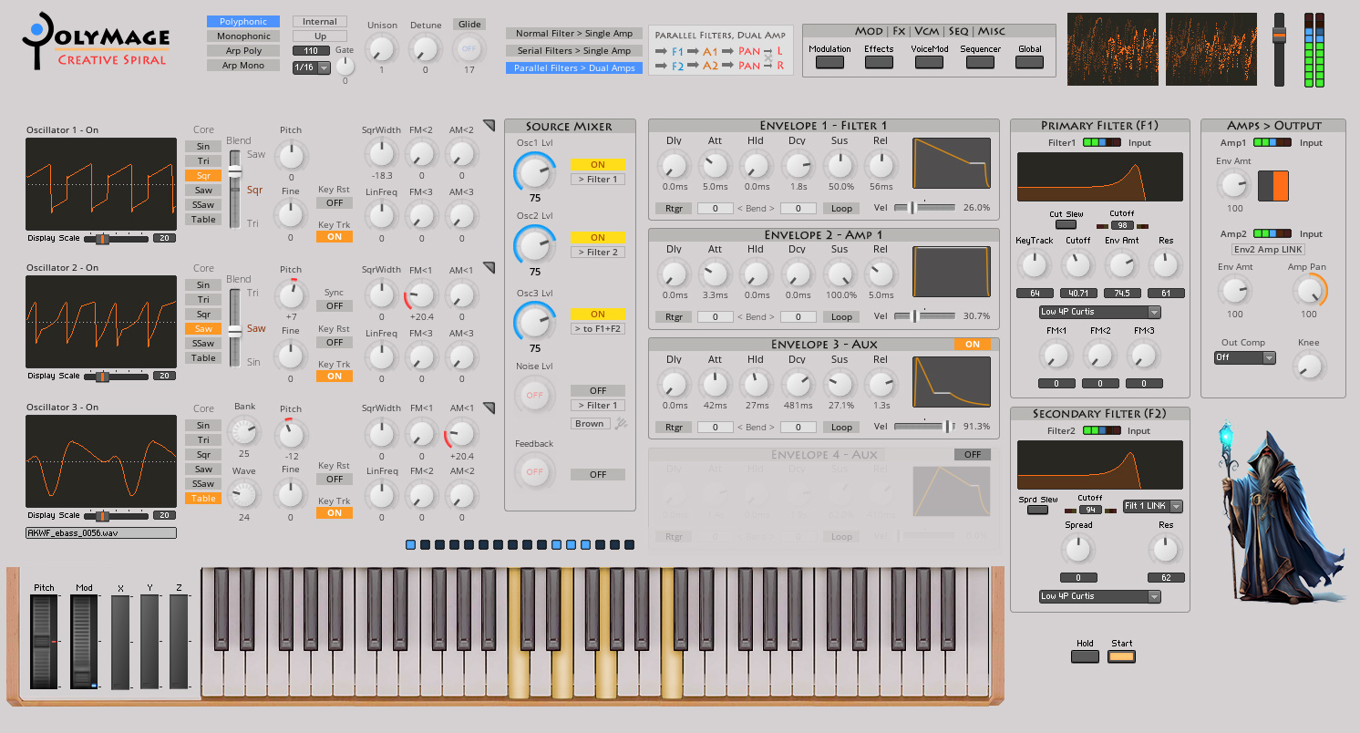Open the Low 4P Curtis filter type dropdown
Viewport: 1360px width, 733px height.
1099,312
